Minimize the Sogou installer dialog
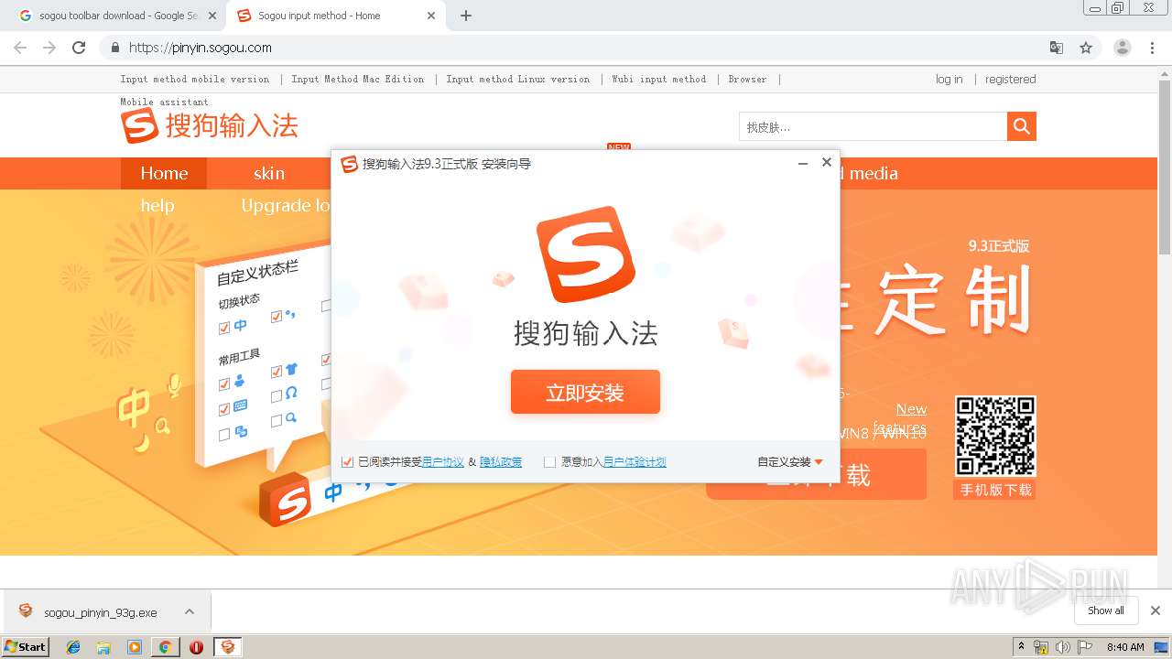This screenshot has height=659, width=1172. coord(803,163)
